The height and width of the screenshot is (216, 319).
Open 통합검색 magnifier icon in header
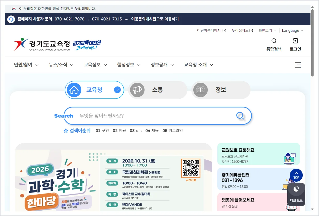[x=274, y=41]
